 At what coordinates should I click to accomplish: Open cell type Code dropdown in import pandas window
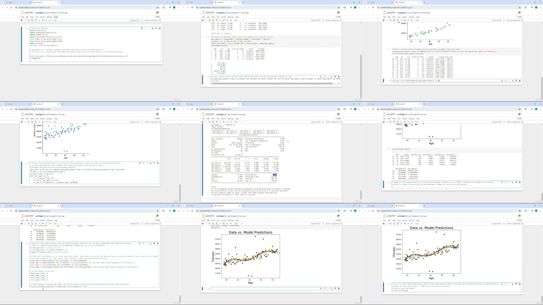tap(57, 20)
